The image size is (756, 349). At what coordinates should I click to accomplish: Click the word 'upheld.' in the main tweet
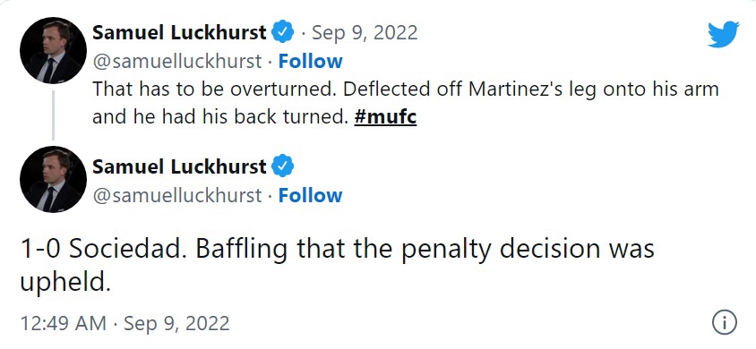click(65, 283)
